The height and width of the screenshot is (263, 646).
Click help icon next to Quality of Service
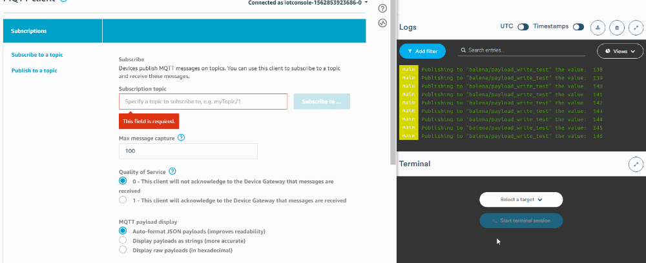pyautogui.click(x=172, y=171)
